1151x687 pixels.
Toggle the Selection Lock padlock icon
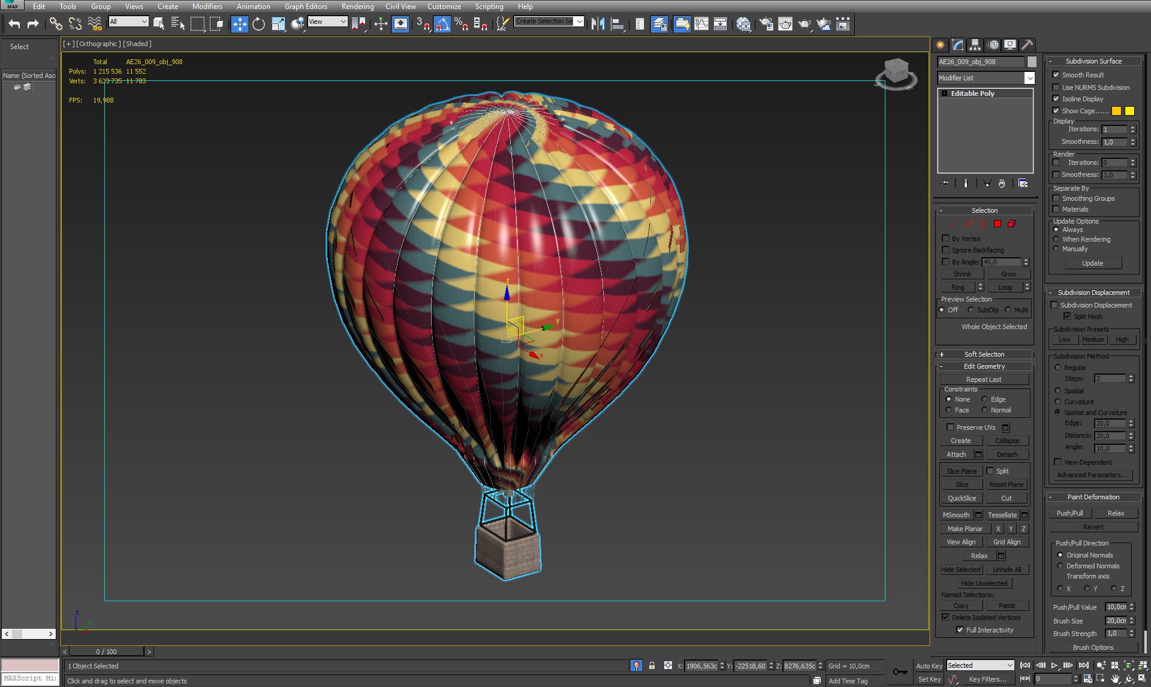[x=652, y=665]
